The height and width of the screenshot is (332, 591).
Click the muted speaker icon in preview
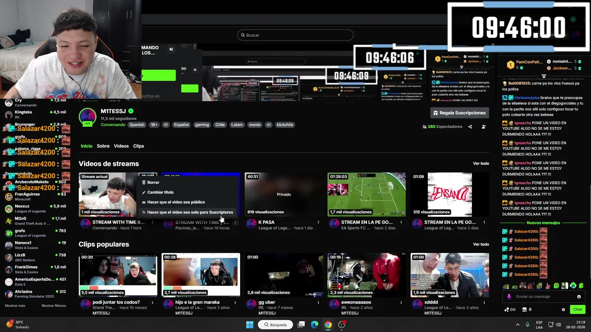[x=171, y=49]
